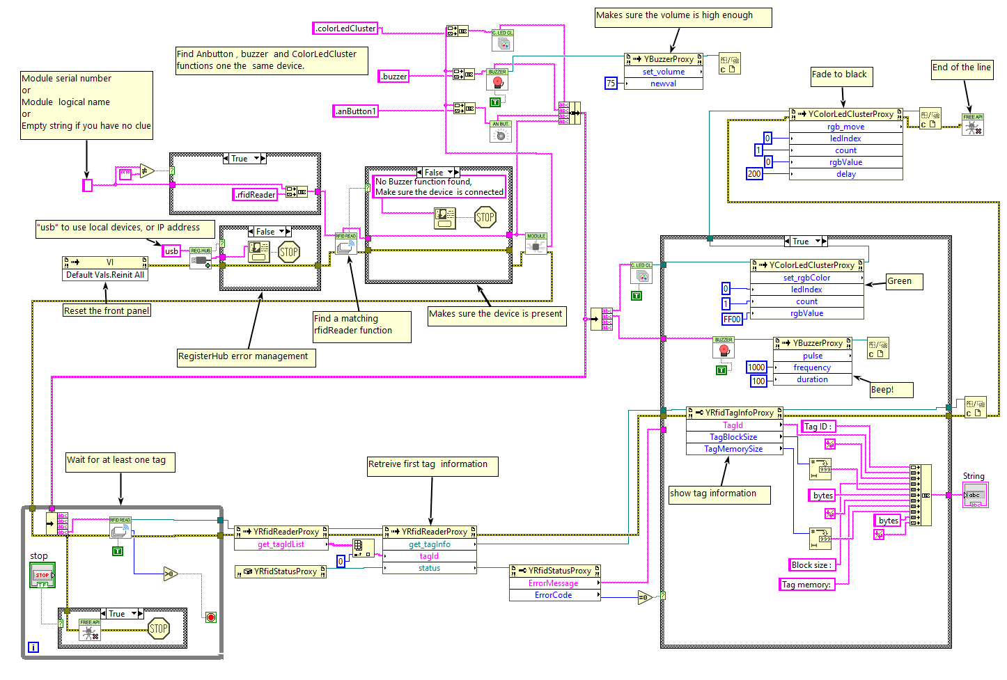Click the get_tagIdList method of YRfidReaderProxy

(281, 544)
